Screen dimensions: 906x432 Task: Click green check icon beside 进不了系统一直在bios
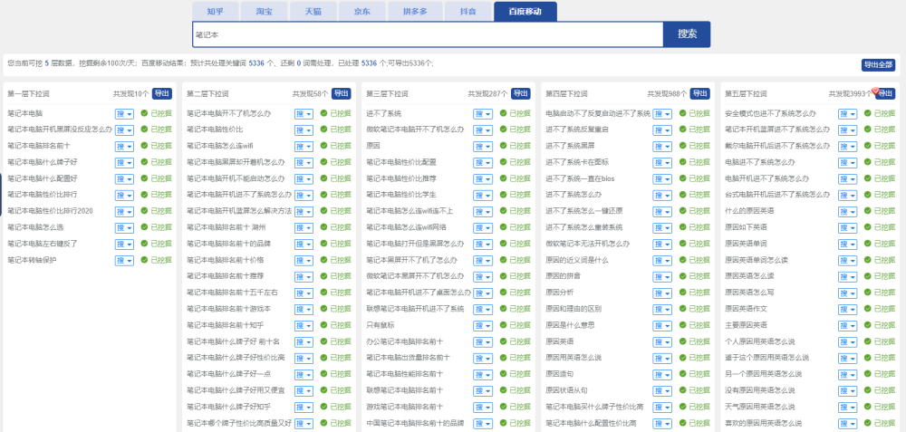[x=683, y=178]
